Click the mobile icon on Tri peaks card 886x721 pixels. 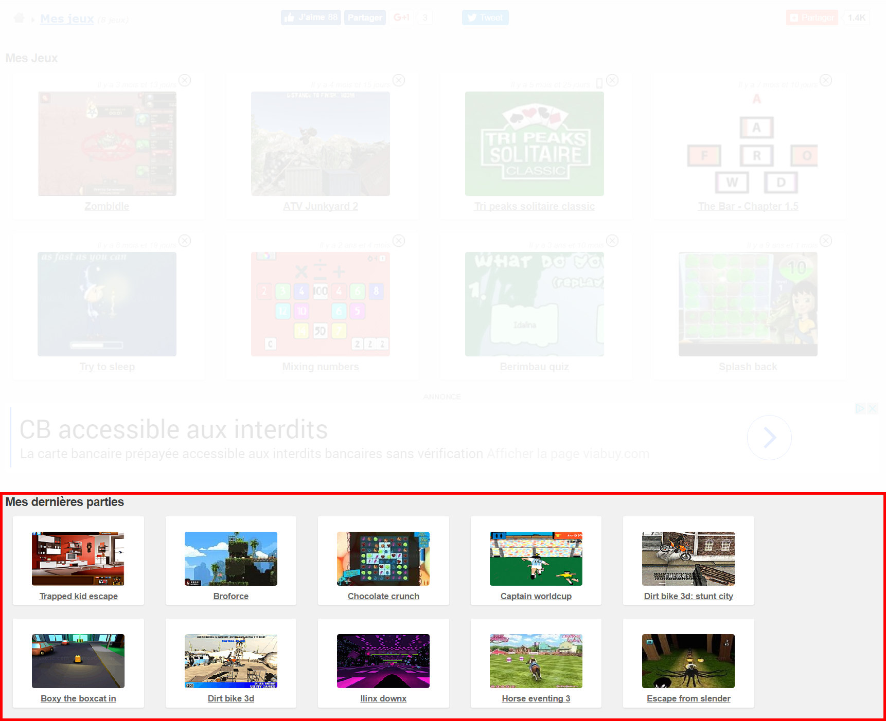click(599, 83)
